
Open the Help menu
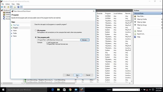(x=18, y=4)
